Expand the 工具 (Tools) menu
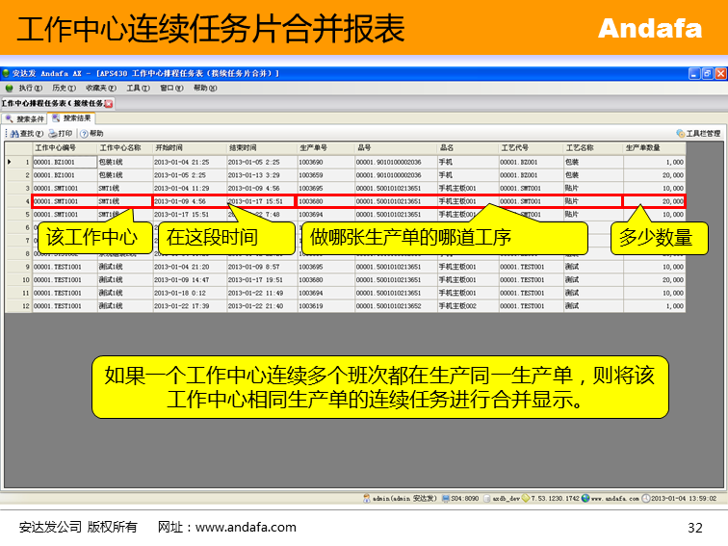Viewport: 728px width, 546px height. coord(138,88)
